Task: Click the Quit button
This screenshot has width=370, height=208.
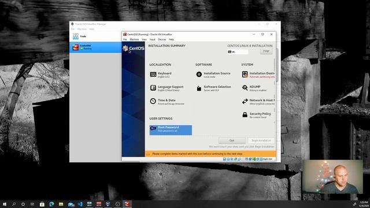Action: [x=232, y=140]
